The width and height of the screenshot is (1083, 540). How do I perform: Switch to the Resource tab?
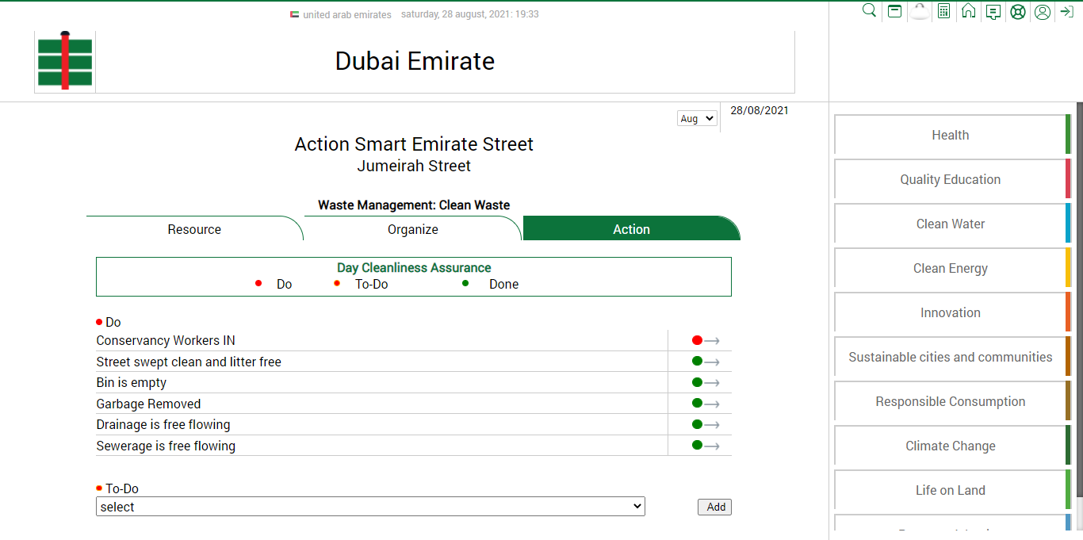pos(194,229)
